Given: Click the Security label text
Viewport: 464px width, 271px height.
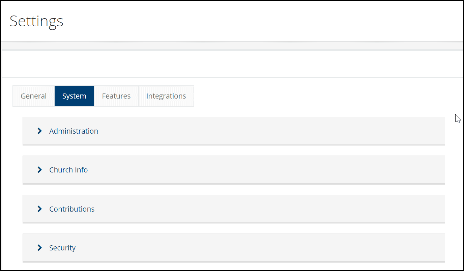Looking at the screenshot, I should point(62,248).
